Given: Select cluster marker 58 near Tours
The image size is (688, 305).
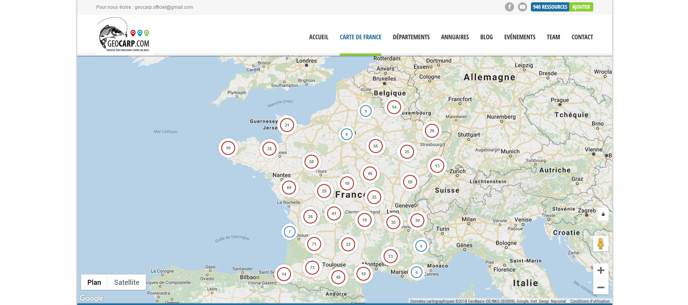Looking at the screenshot, I should click(x=312, y=162).
